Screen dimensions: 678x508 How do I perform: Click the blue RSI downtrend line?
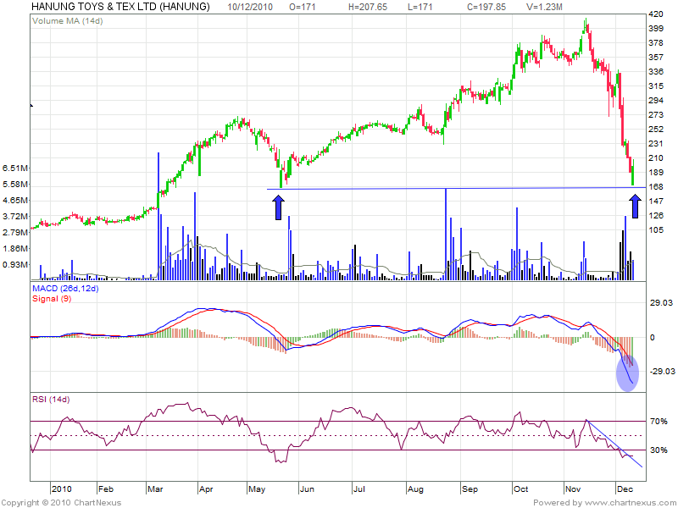click(x=614, y=443)
